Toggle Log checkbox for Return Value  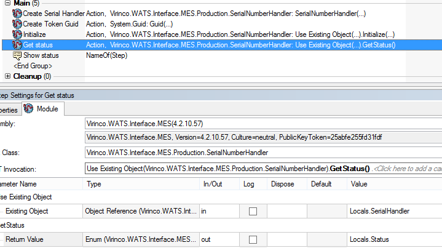click(x=253, y=239)
